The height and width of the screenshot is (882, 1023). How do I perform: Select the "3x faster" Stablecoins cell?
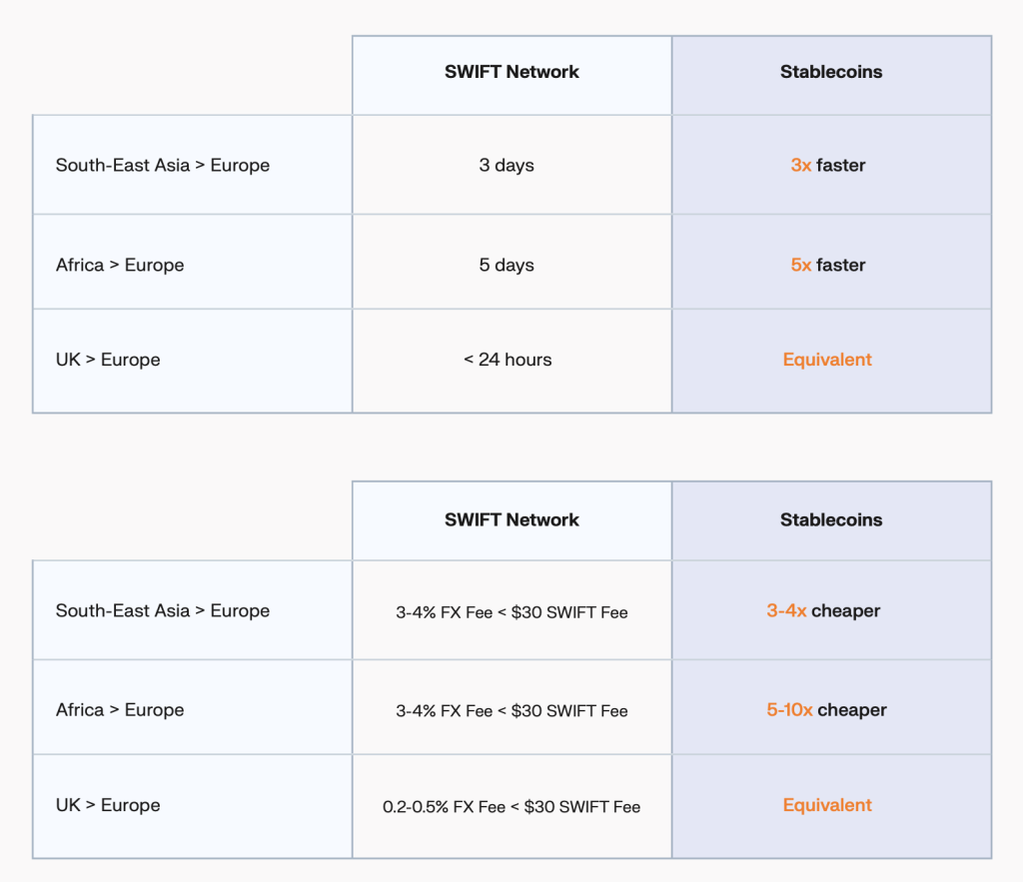(x=828, y=165)
